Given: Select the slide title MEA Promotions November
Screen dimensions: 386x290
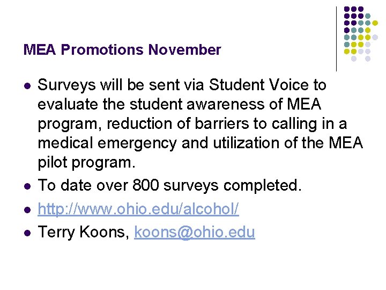Looking at the screenshot, I should coord(122,50).
